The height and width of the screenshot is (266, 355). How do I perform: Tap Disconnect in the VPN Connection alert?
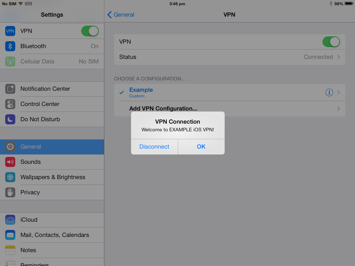(x=154, y=147)
